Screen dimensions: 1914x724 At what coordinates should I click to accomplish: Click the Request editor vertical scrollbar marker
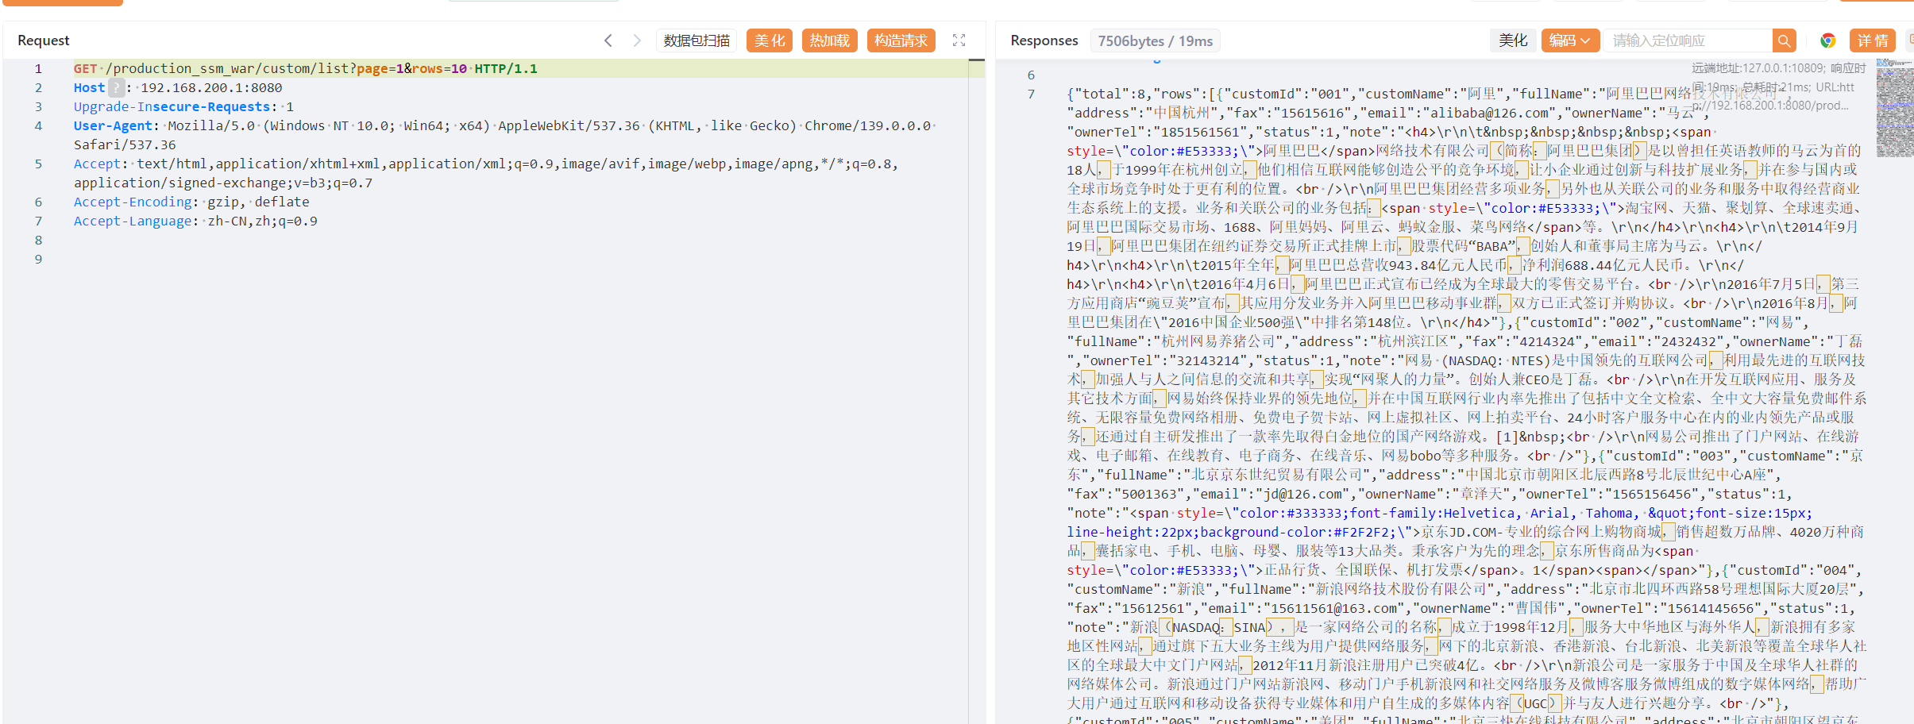coord(977,60)
